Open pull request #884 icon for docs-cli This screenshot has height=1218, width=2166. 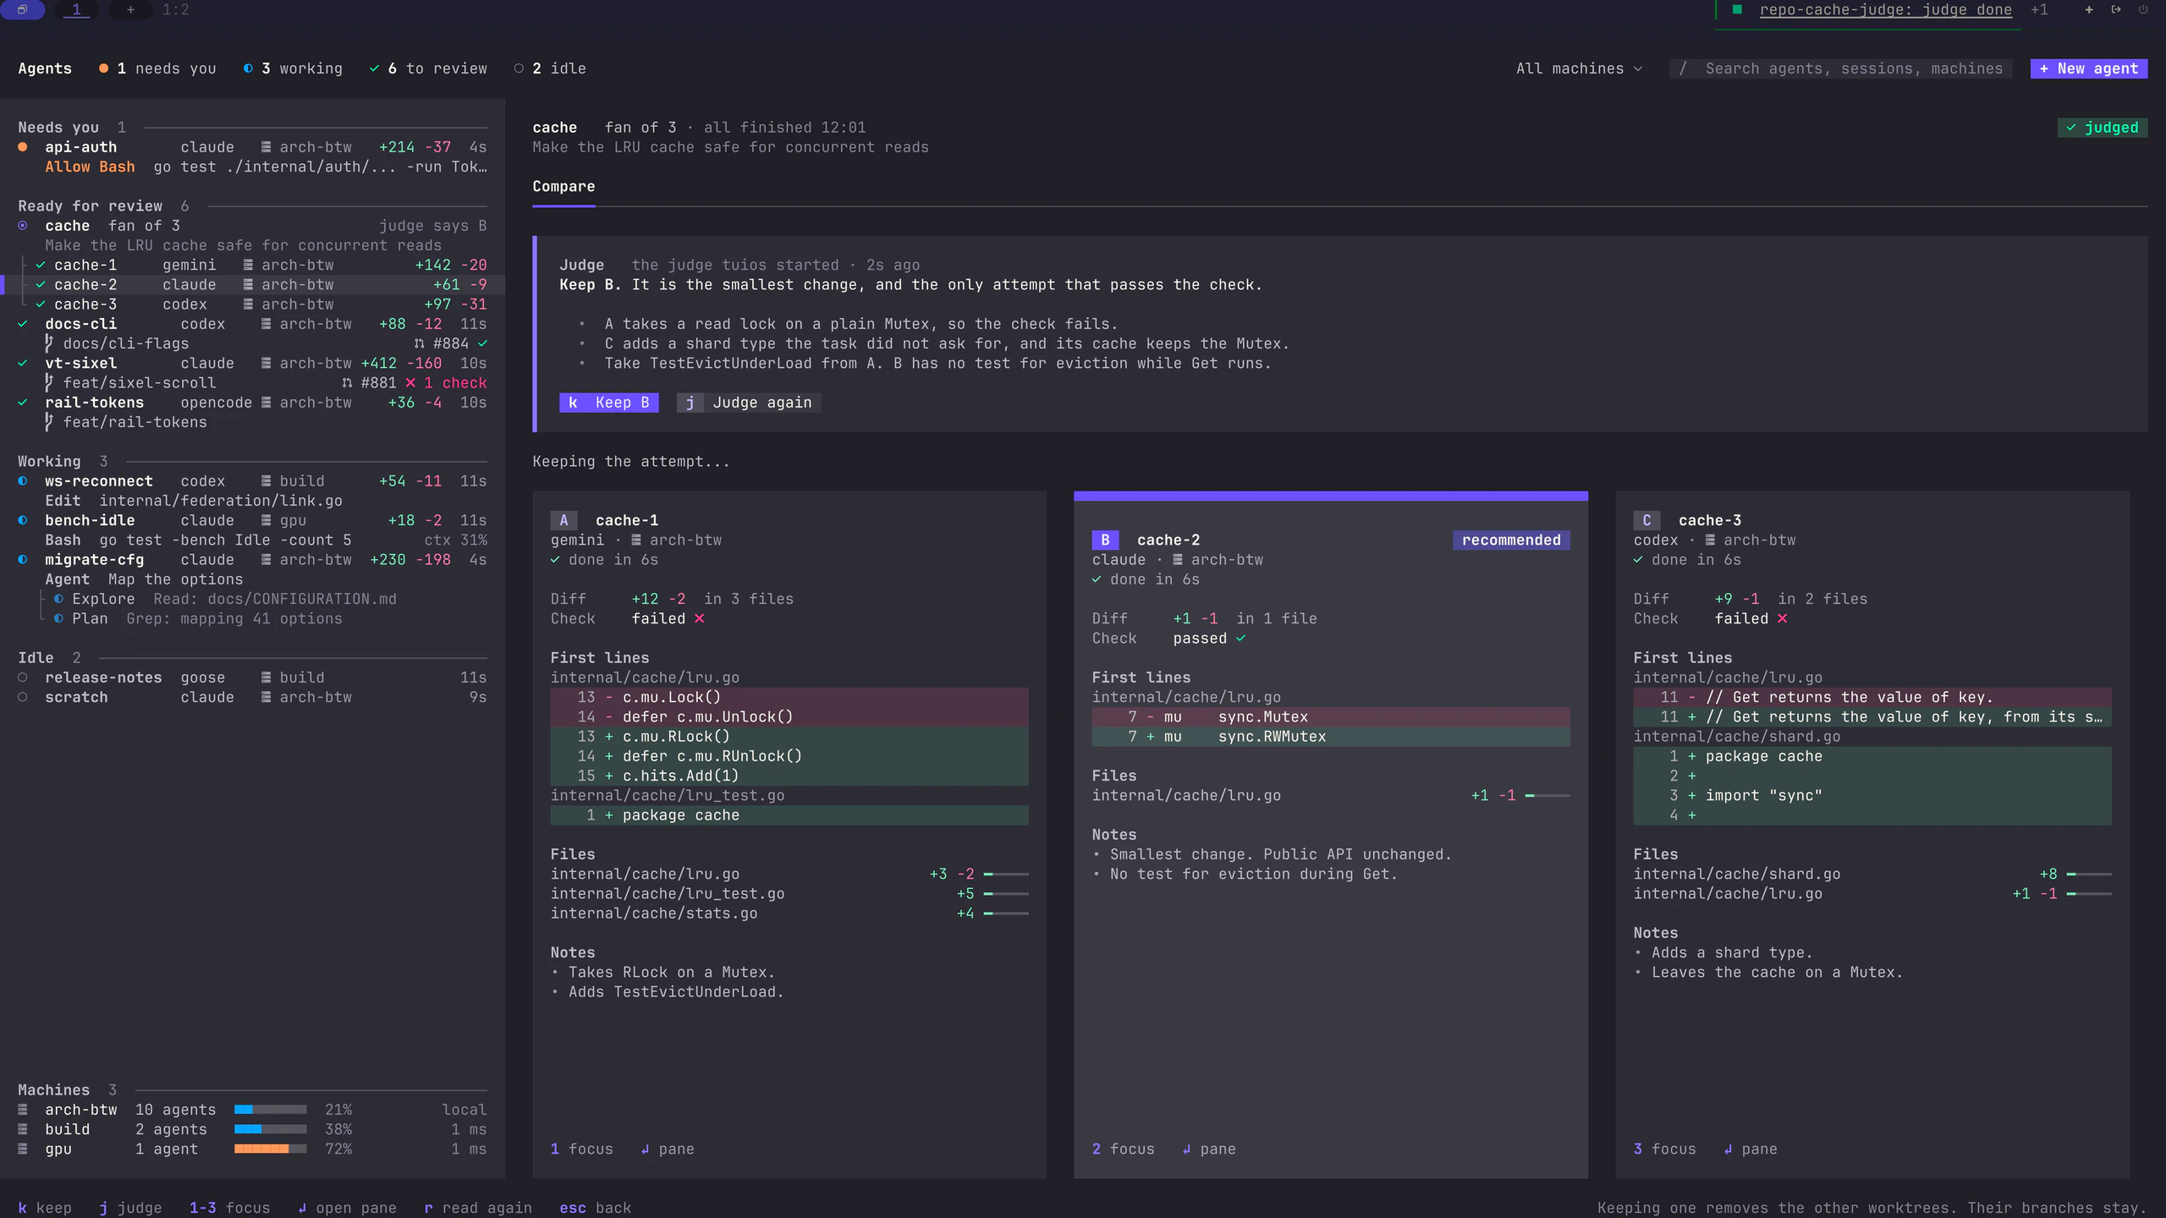(419, 343)
